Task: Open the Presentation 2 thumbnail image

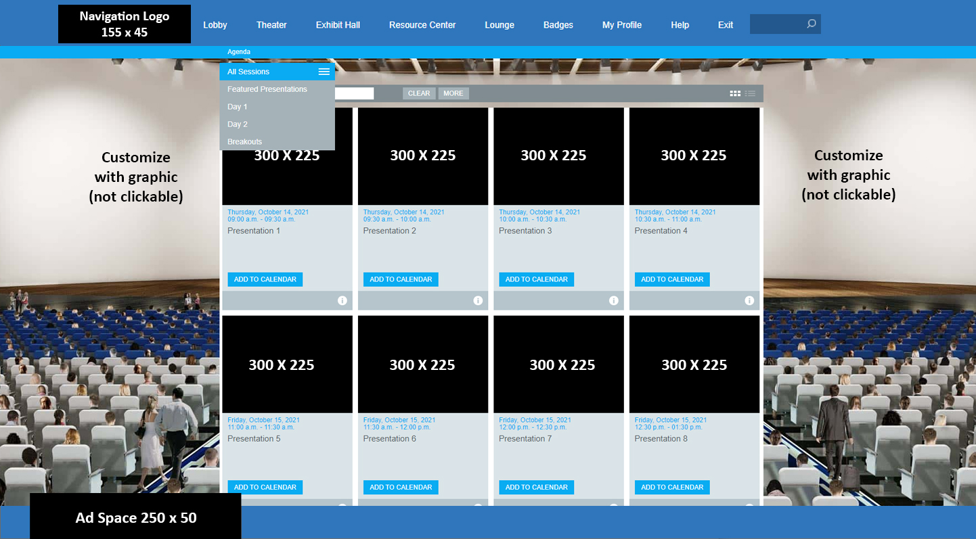Action: pos(423,156)
